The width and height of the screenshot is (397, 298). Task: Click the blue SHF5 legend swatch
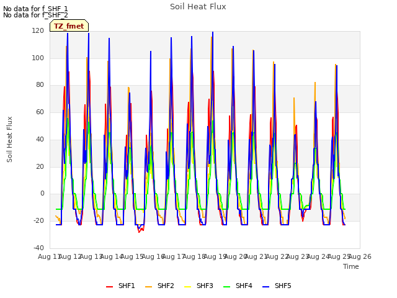pyautogui.click(x=266, y=286)
